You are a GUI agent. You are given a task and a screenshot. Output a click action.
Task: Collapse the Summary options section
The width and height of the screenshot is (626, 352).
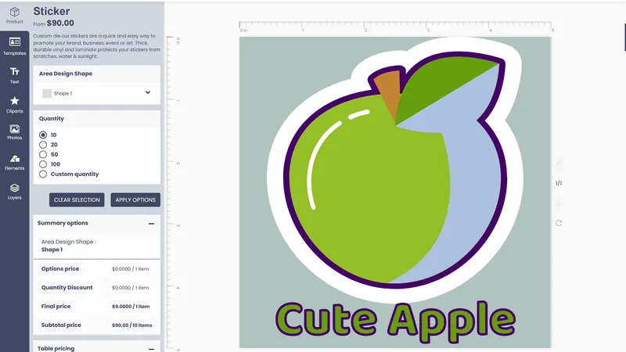point(151,224)
